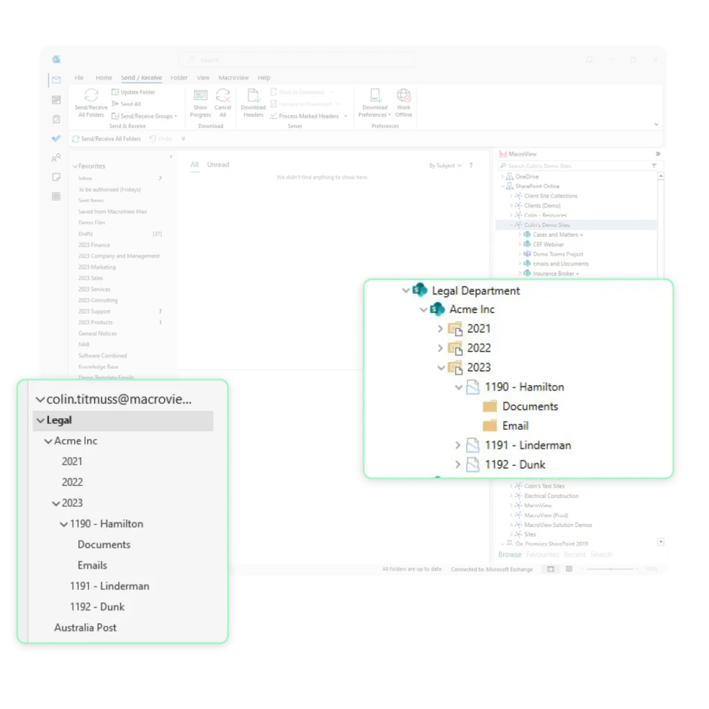Collapse 1190 - Hamilton in MacroView tree
The width and height of the screenshot is (709, 709).
click(x=458, y=387)
